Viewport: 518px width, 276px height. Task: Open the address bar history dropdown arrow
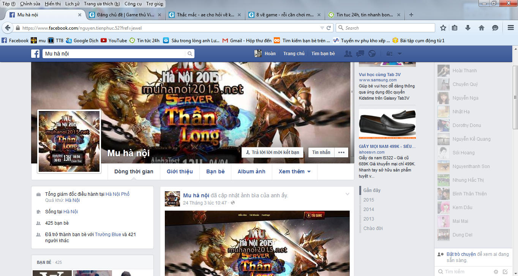point(322,28)
